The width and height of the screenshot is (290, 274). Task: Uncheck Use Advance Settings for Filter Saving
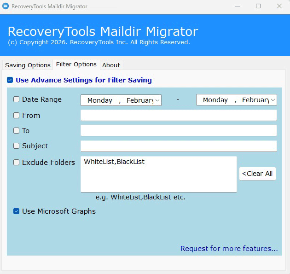click(x=10, y=80)
